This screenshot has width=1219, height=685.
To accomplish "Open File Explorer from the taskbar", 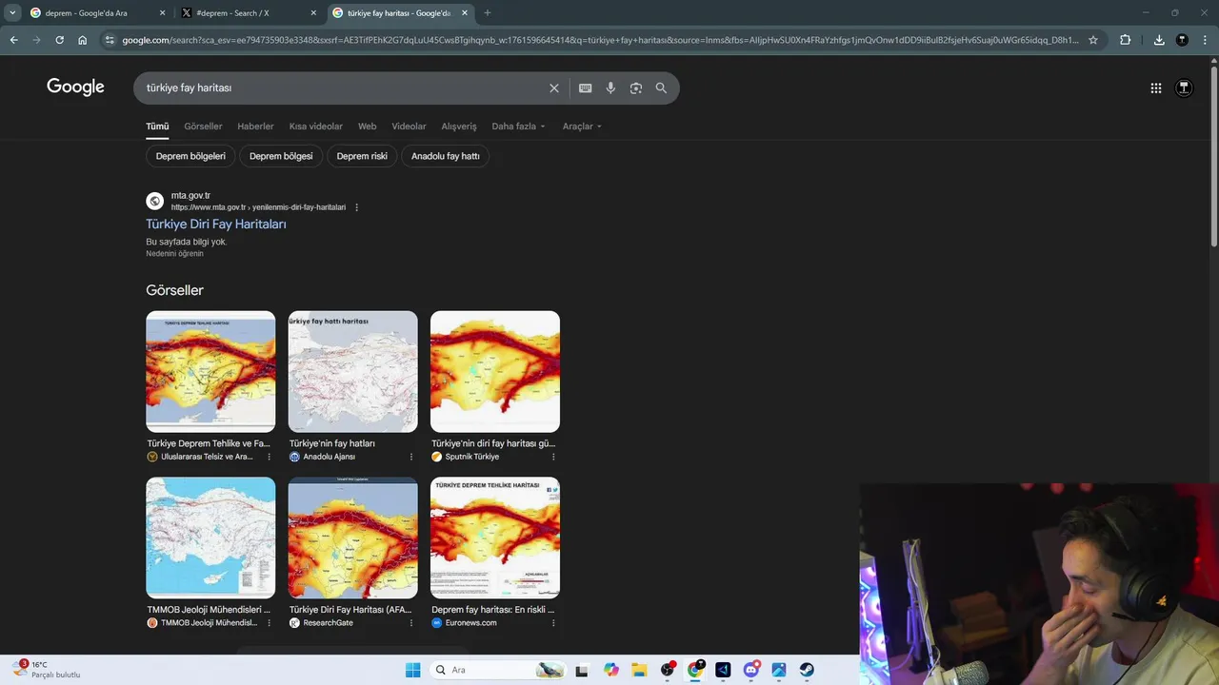I will [x=639, y=670].
